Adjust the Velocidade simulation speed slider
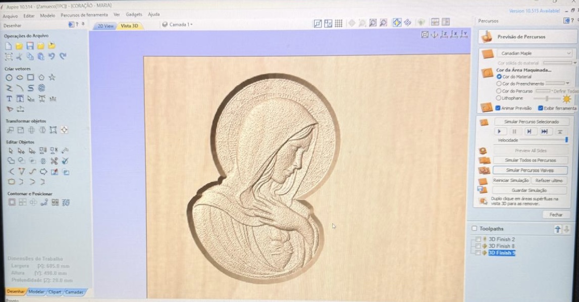The height and width of the screenshot is (302, 579). [x=566, y=140]
